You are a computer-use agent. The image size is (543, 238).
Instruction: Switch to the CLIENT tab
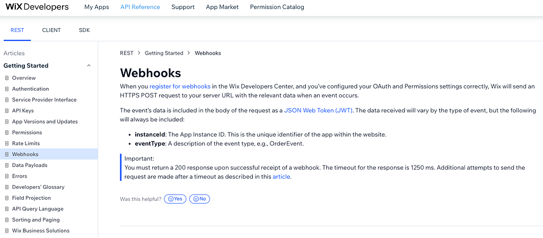coord(51,30)
